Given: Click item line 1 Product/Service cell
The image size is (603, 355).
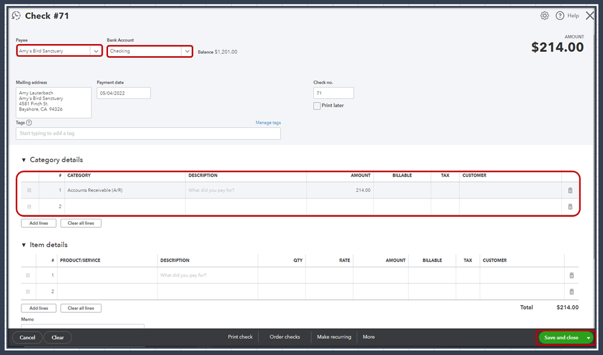Looking at the screenshot, I should [107, 275].
